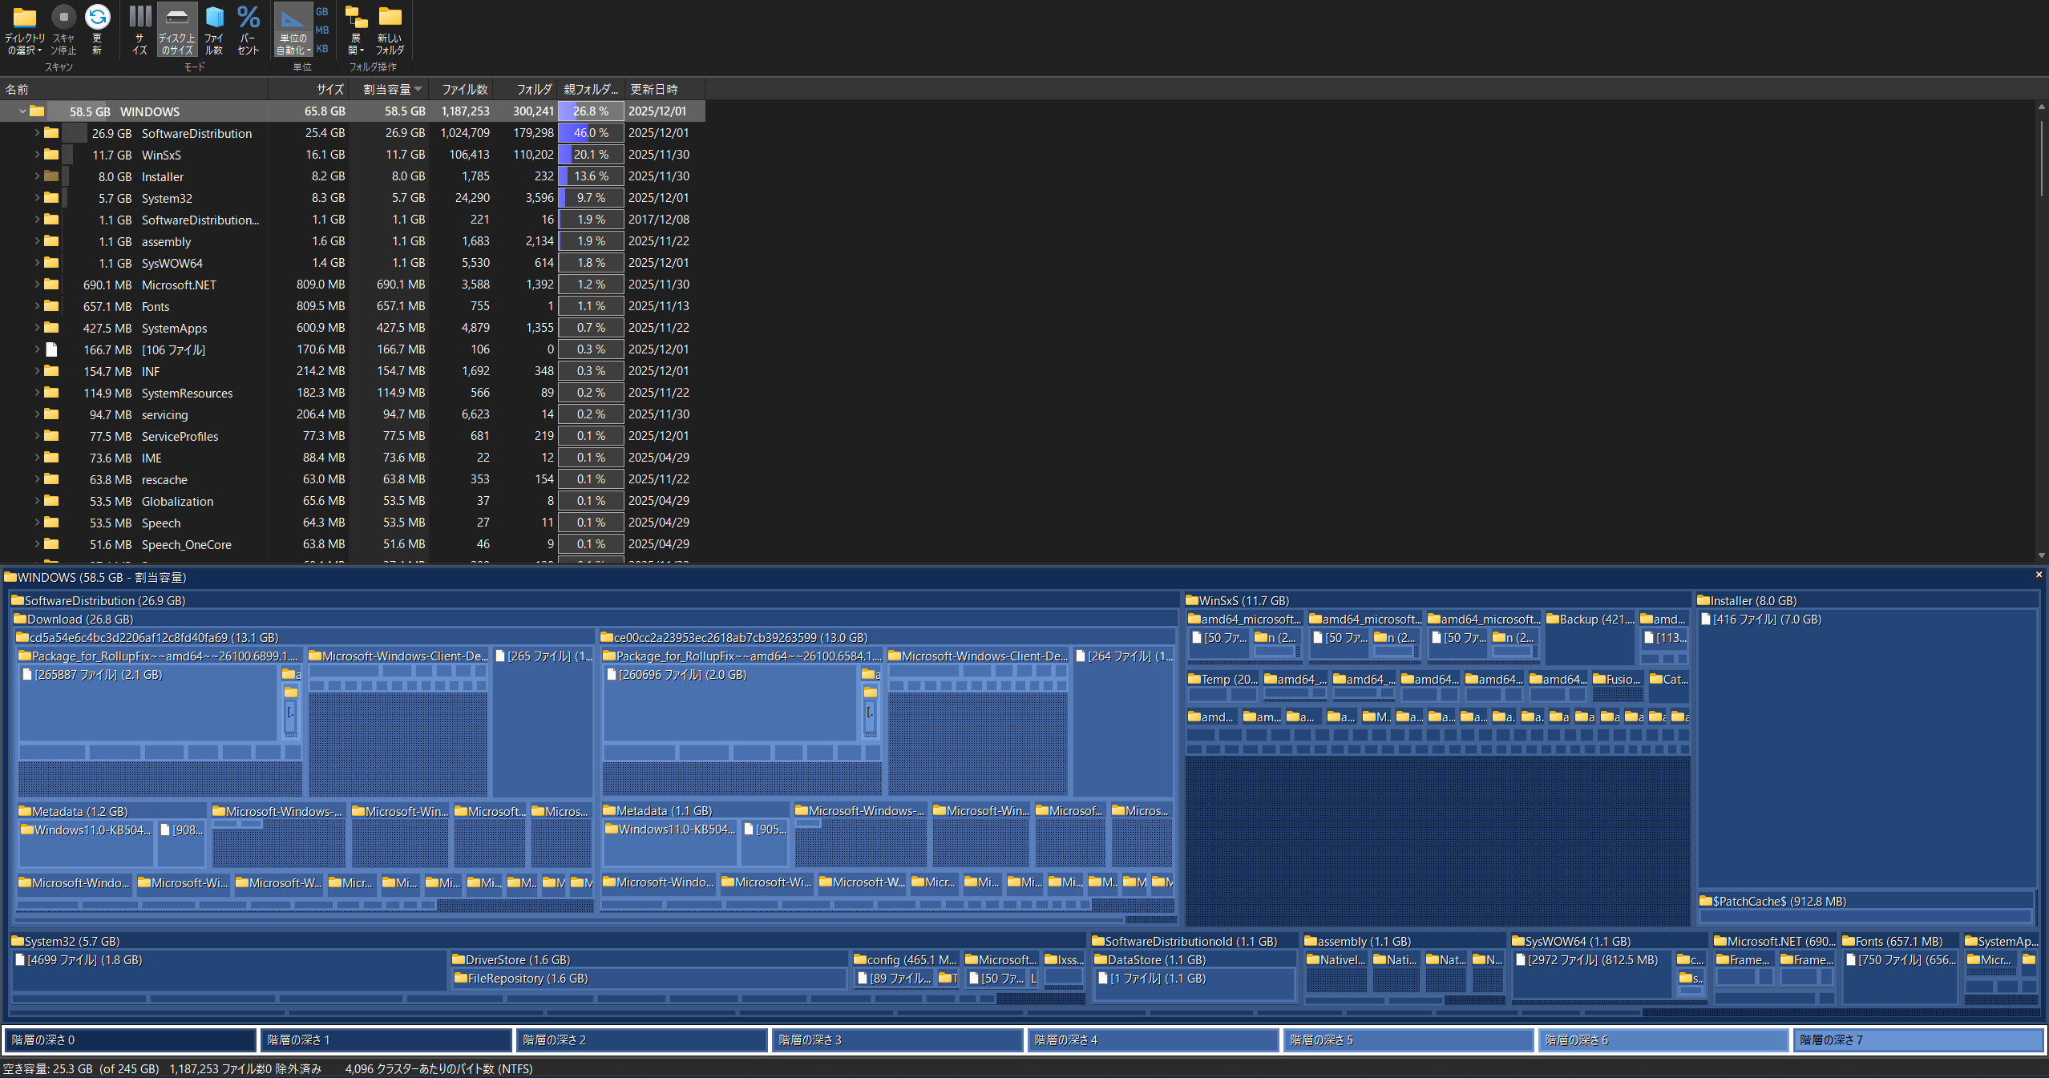Collapse the WINDOWS root folder
The image size is (2049, 1078).
pyautogui.click(x=22, y=111)
